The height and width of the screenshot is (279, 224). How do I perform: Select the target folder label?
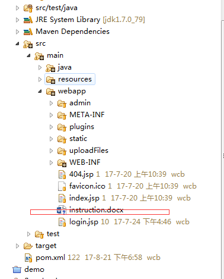point(46,246)
